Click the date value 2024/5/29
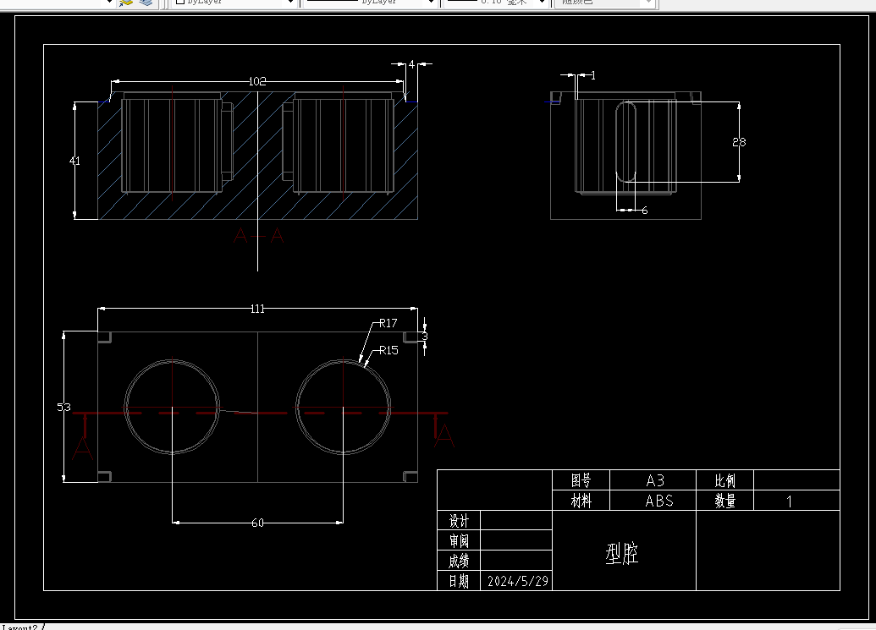This screenshot has width=876, height=630. 518,582
